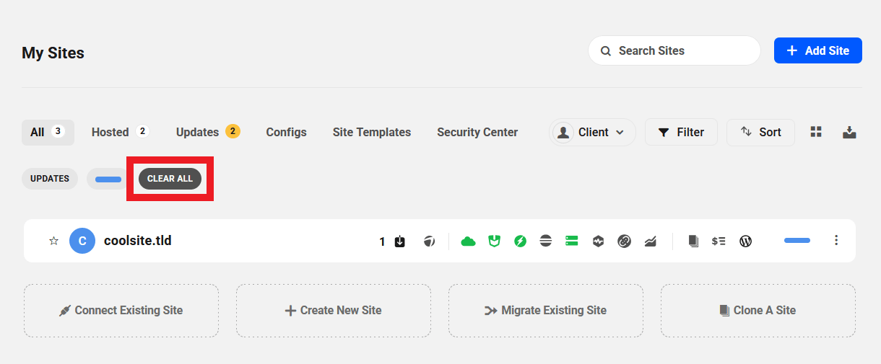This screenshot has height=364, width=881.
Task: Click the WordPress logo icon for coolsite.tld
Action: [x=745, y=241]
